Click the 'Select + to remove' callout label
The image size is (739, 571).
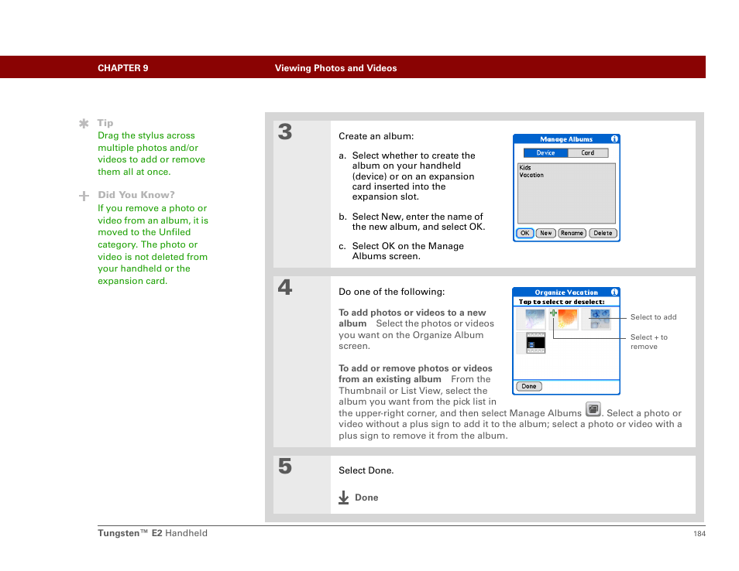(649, 342)
